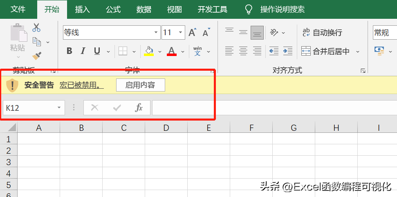Click 操作说明搜索 search box
Viewport: 397px width, 197px height.
tap(282, 9)
